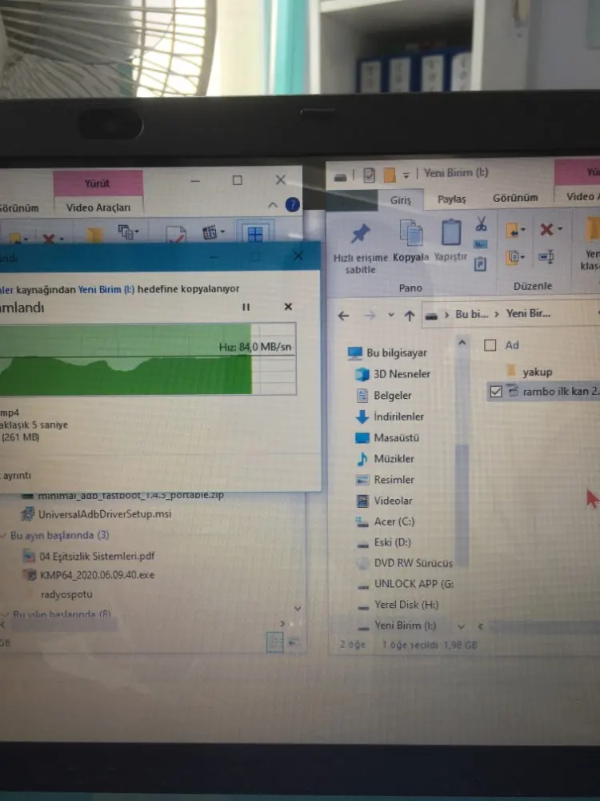Open recent locations dropdown beside forward arrow
Screen dimensions: 600x801
point(391,315)
